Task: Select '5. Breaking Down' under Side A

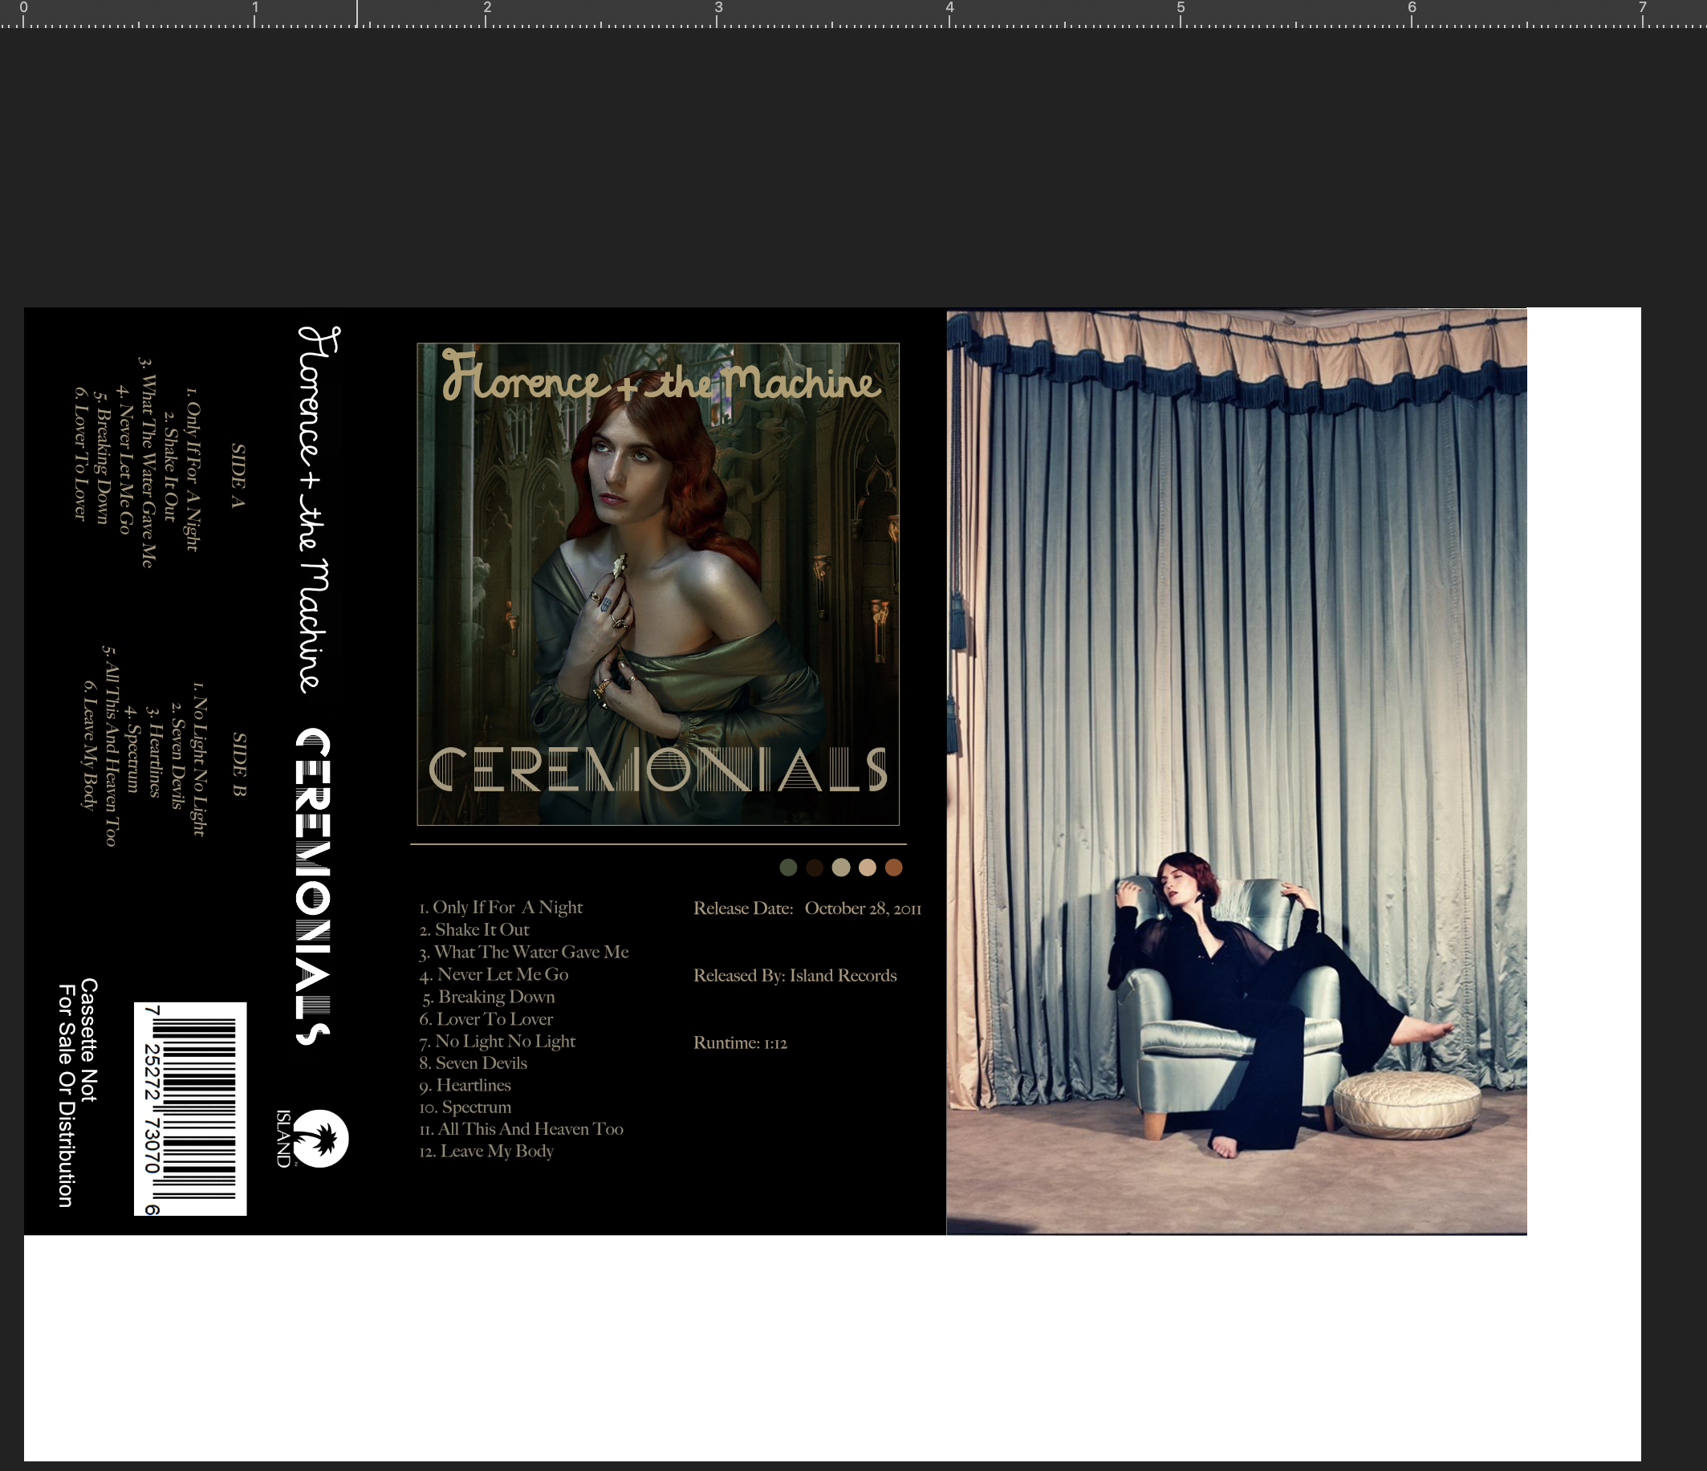Action: click(100, 458)
